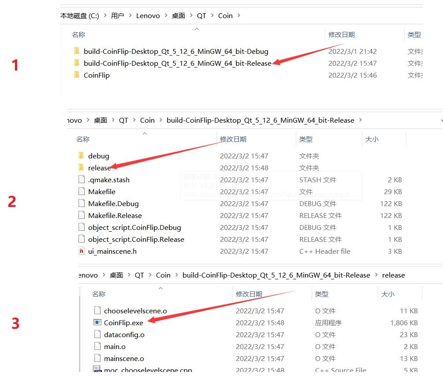Sort by 修改日期 column in first window

(342, 34)
